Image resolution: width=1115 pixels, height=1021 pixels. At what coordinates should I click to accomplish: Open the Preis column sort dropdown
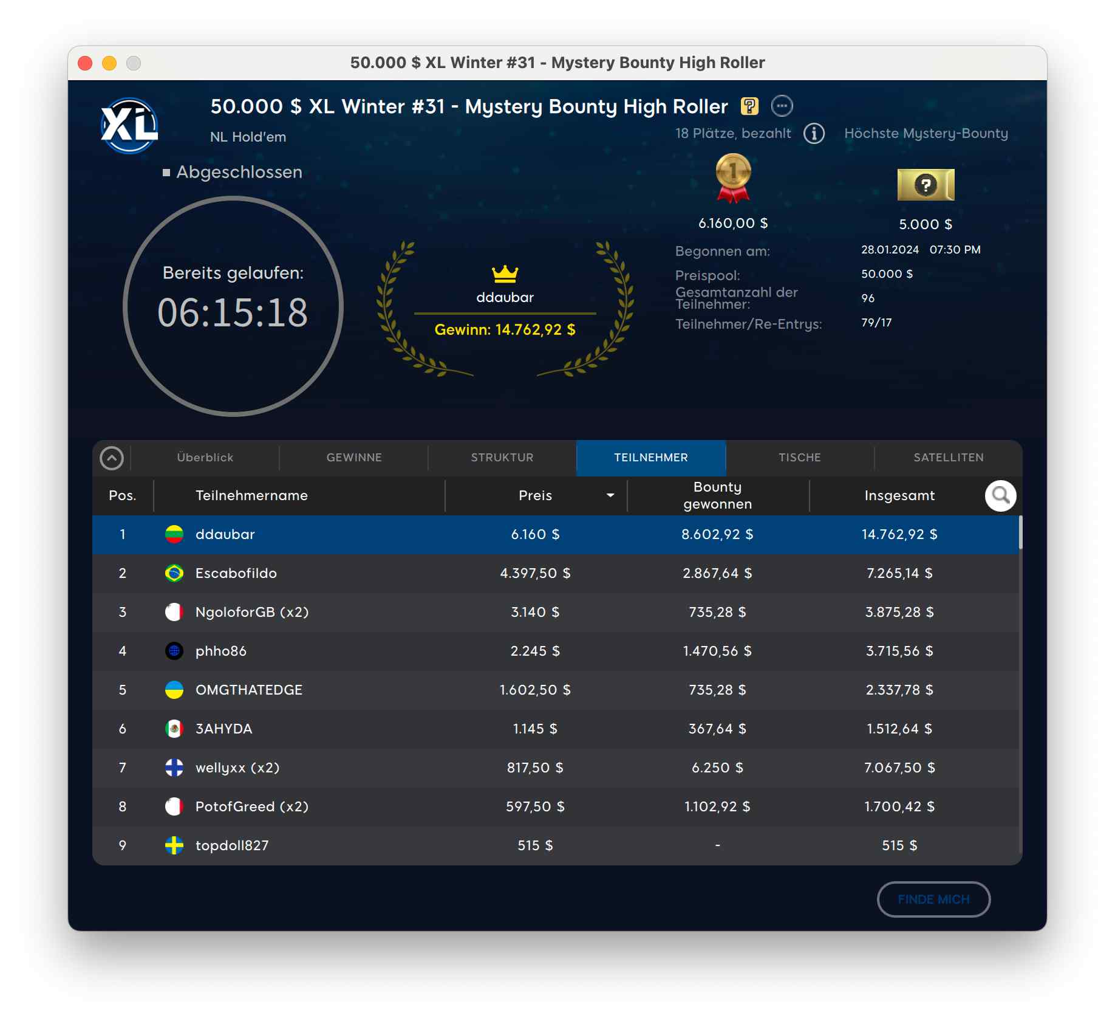610,496
